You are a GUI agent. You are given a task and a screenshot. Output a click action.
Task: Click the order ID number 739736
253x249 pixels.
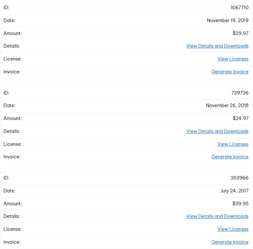(240, 93)
